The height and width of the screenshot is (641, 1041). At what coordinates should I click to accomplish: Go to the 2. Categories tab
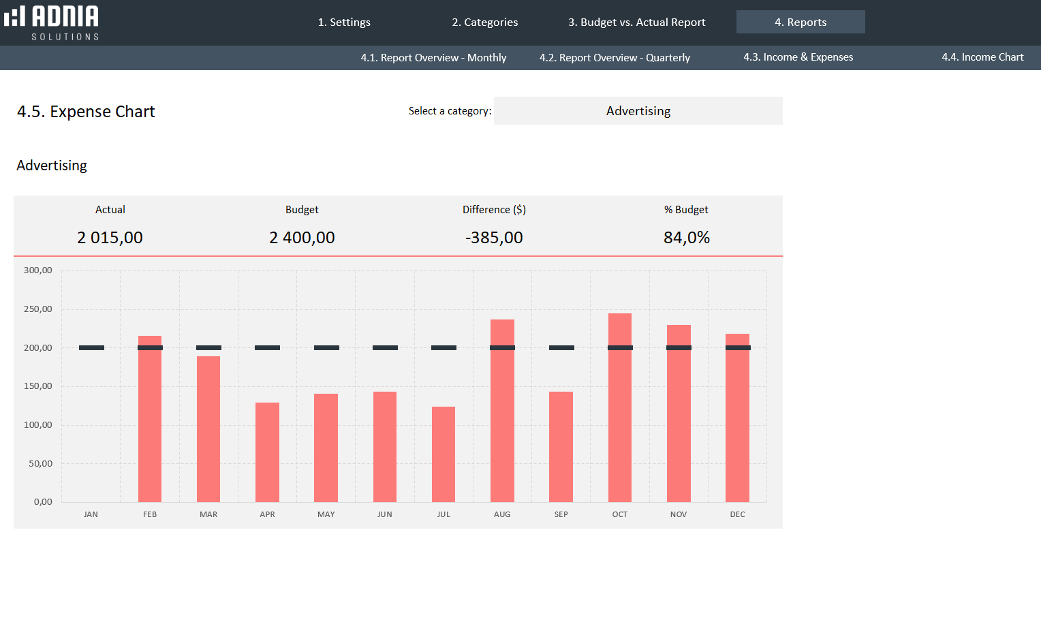coord(484,22)
